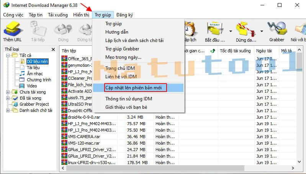Screen dimensions: 306x174
Task: Open the Công việc menu
Action: [13, 15]
